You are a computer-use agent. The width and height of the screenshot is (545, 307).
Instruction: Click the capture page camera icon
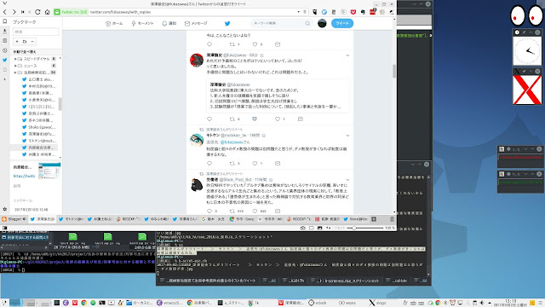(x=303, y=228)
